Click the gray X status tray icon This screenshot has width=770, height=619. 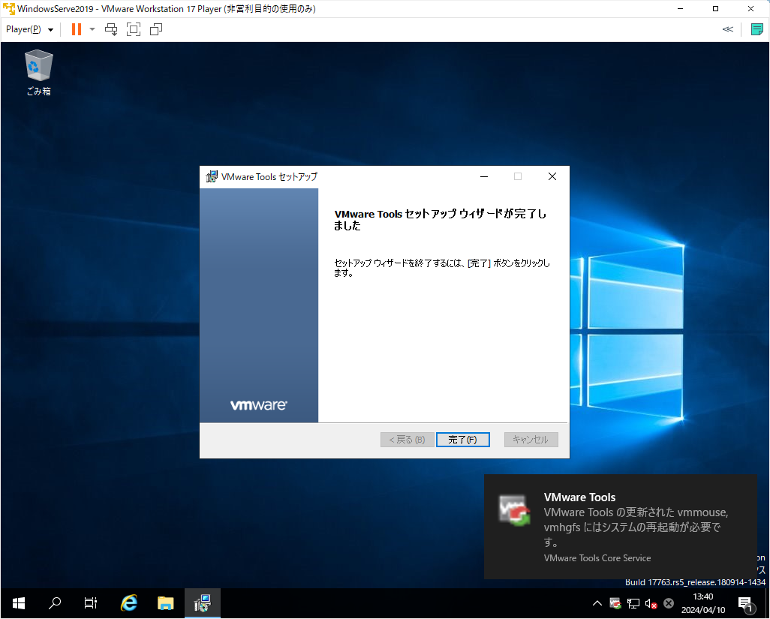pyautogui.click(x=669, y=603)
